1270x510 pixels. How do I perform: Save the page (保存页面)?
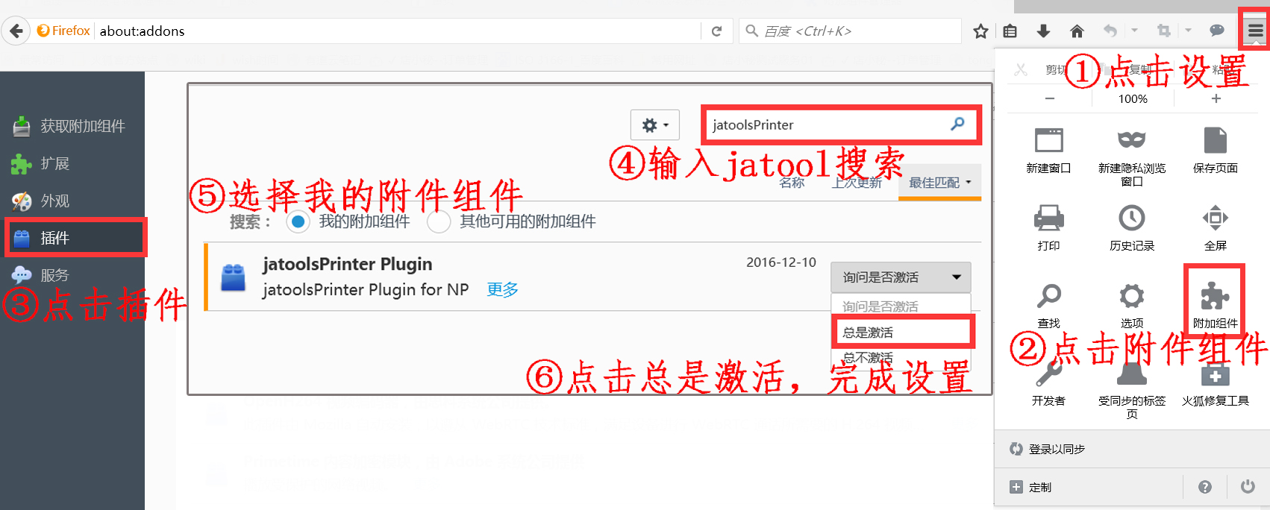(1216, 151)
